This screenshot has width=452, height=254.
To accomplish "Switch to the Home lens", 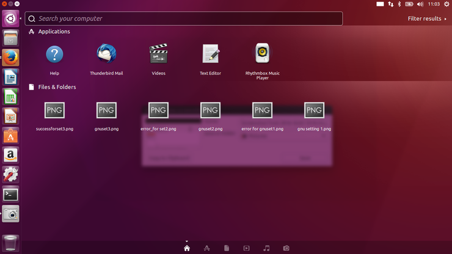I will (x=187, y=248).
